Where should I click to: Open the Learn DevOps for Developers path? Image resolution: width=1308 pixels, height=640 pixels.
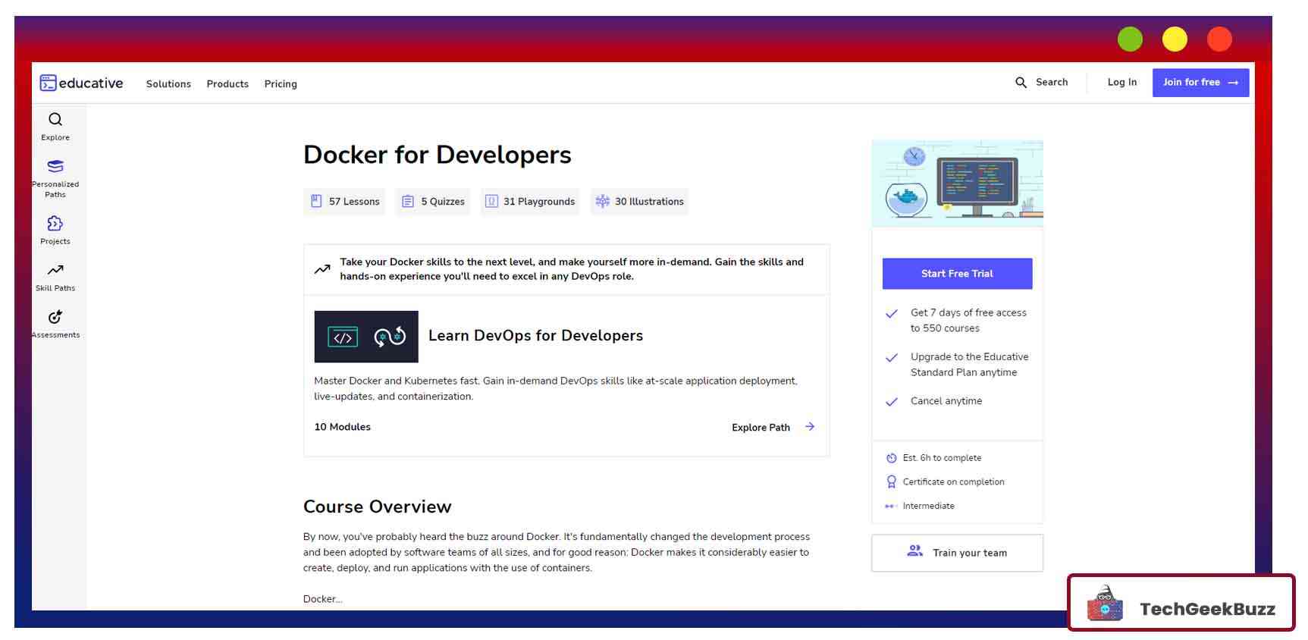click(535, 336)
